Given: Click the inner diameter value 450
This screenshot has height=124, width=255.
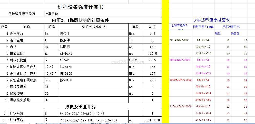Looking at the screenshot, I should pyautogui.click(x=152, y=47).
